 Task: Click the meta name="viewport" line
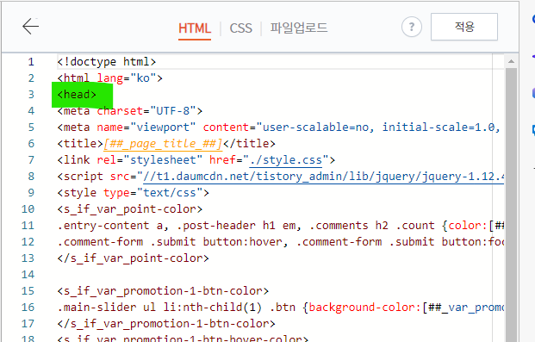(x=278, y=127)
